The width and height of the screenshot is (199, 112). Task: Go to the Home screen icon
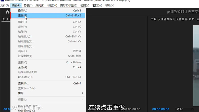pyautogui.click(x=8, y=12)
